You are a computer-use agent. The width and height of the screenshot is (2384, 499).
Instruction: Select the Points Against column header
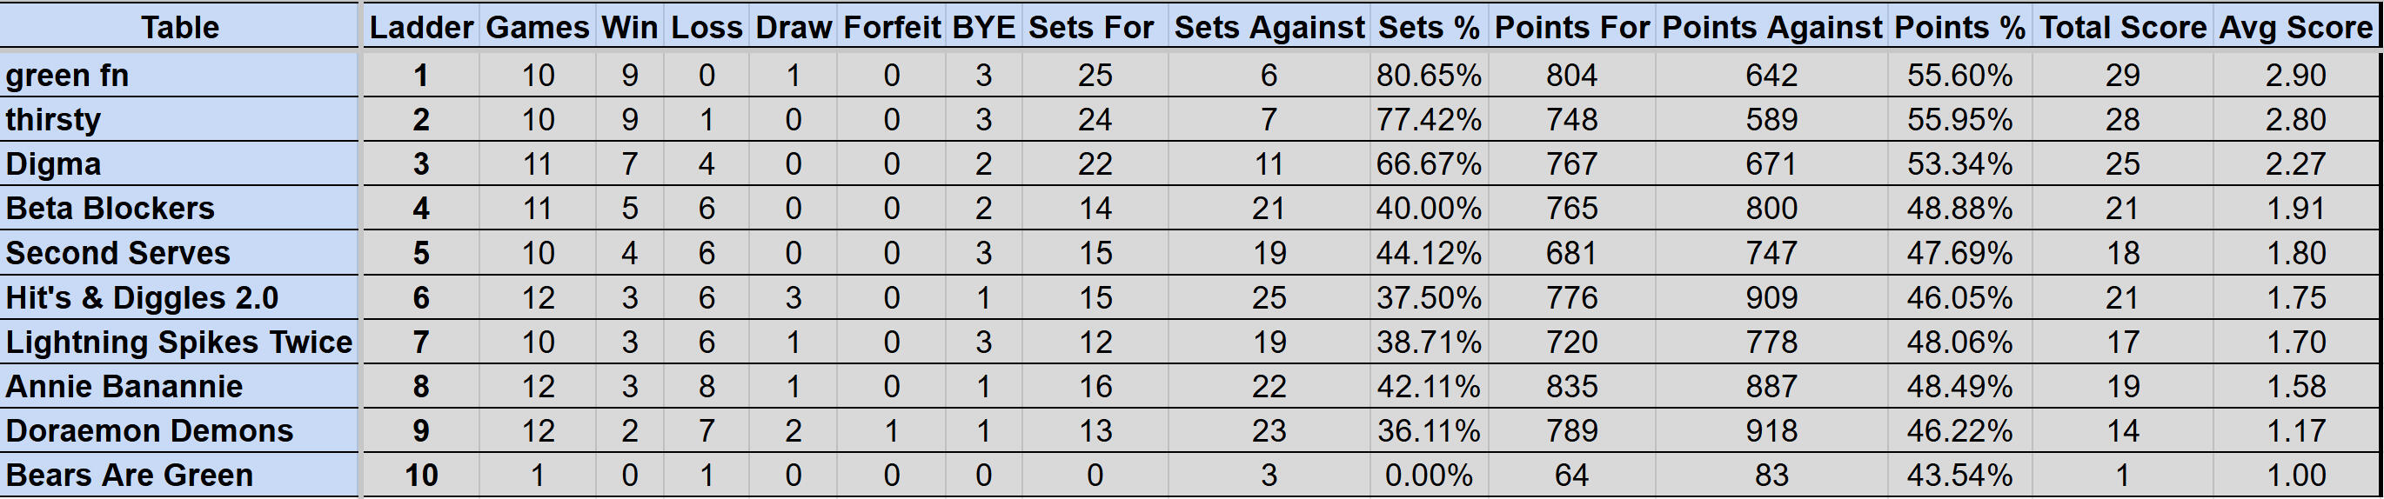1771,27
